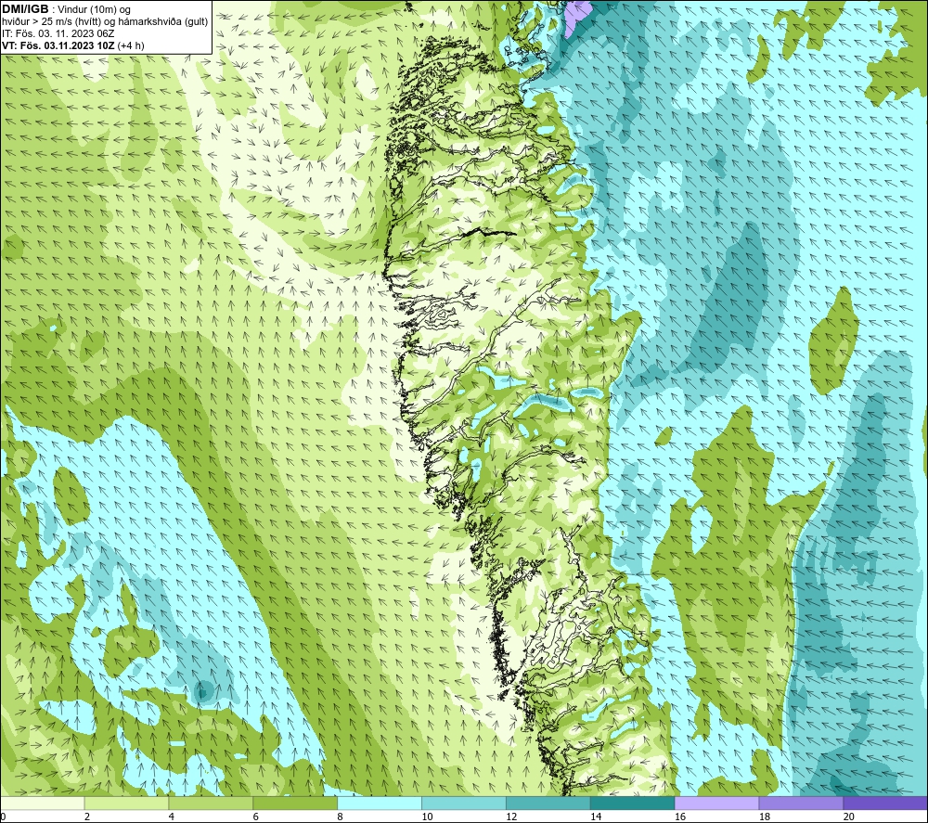The image size is (928, 823).
Task: Click the legend scale label '12'
Action: tap(511, 817)
